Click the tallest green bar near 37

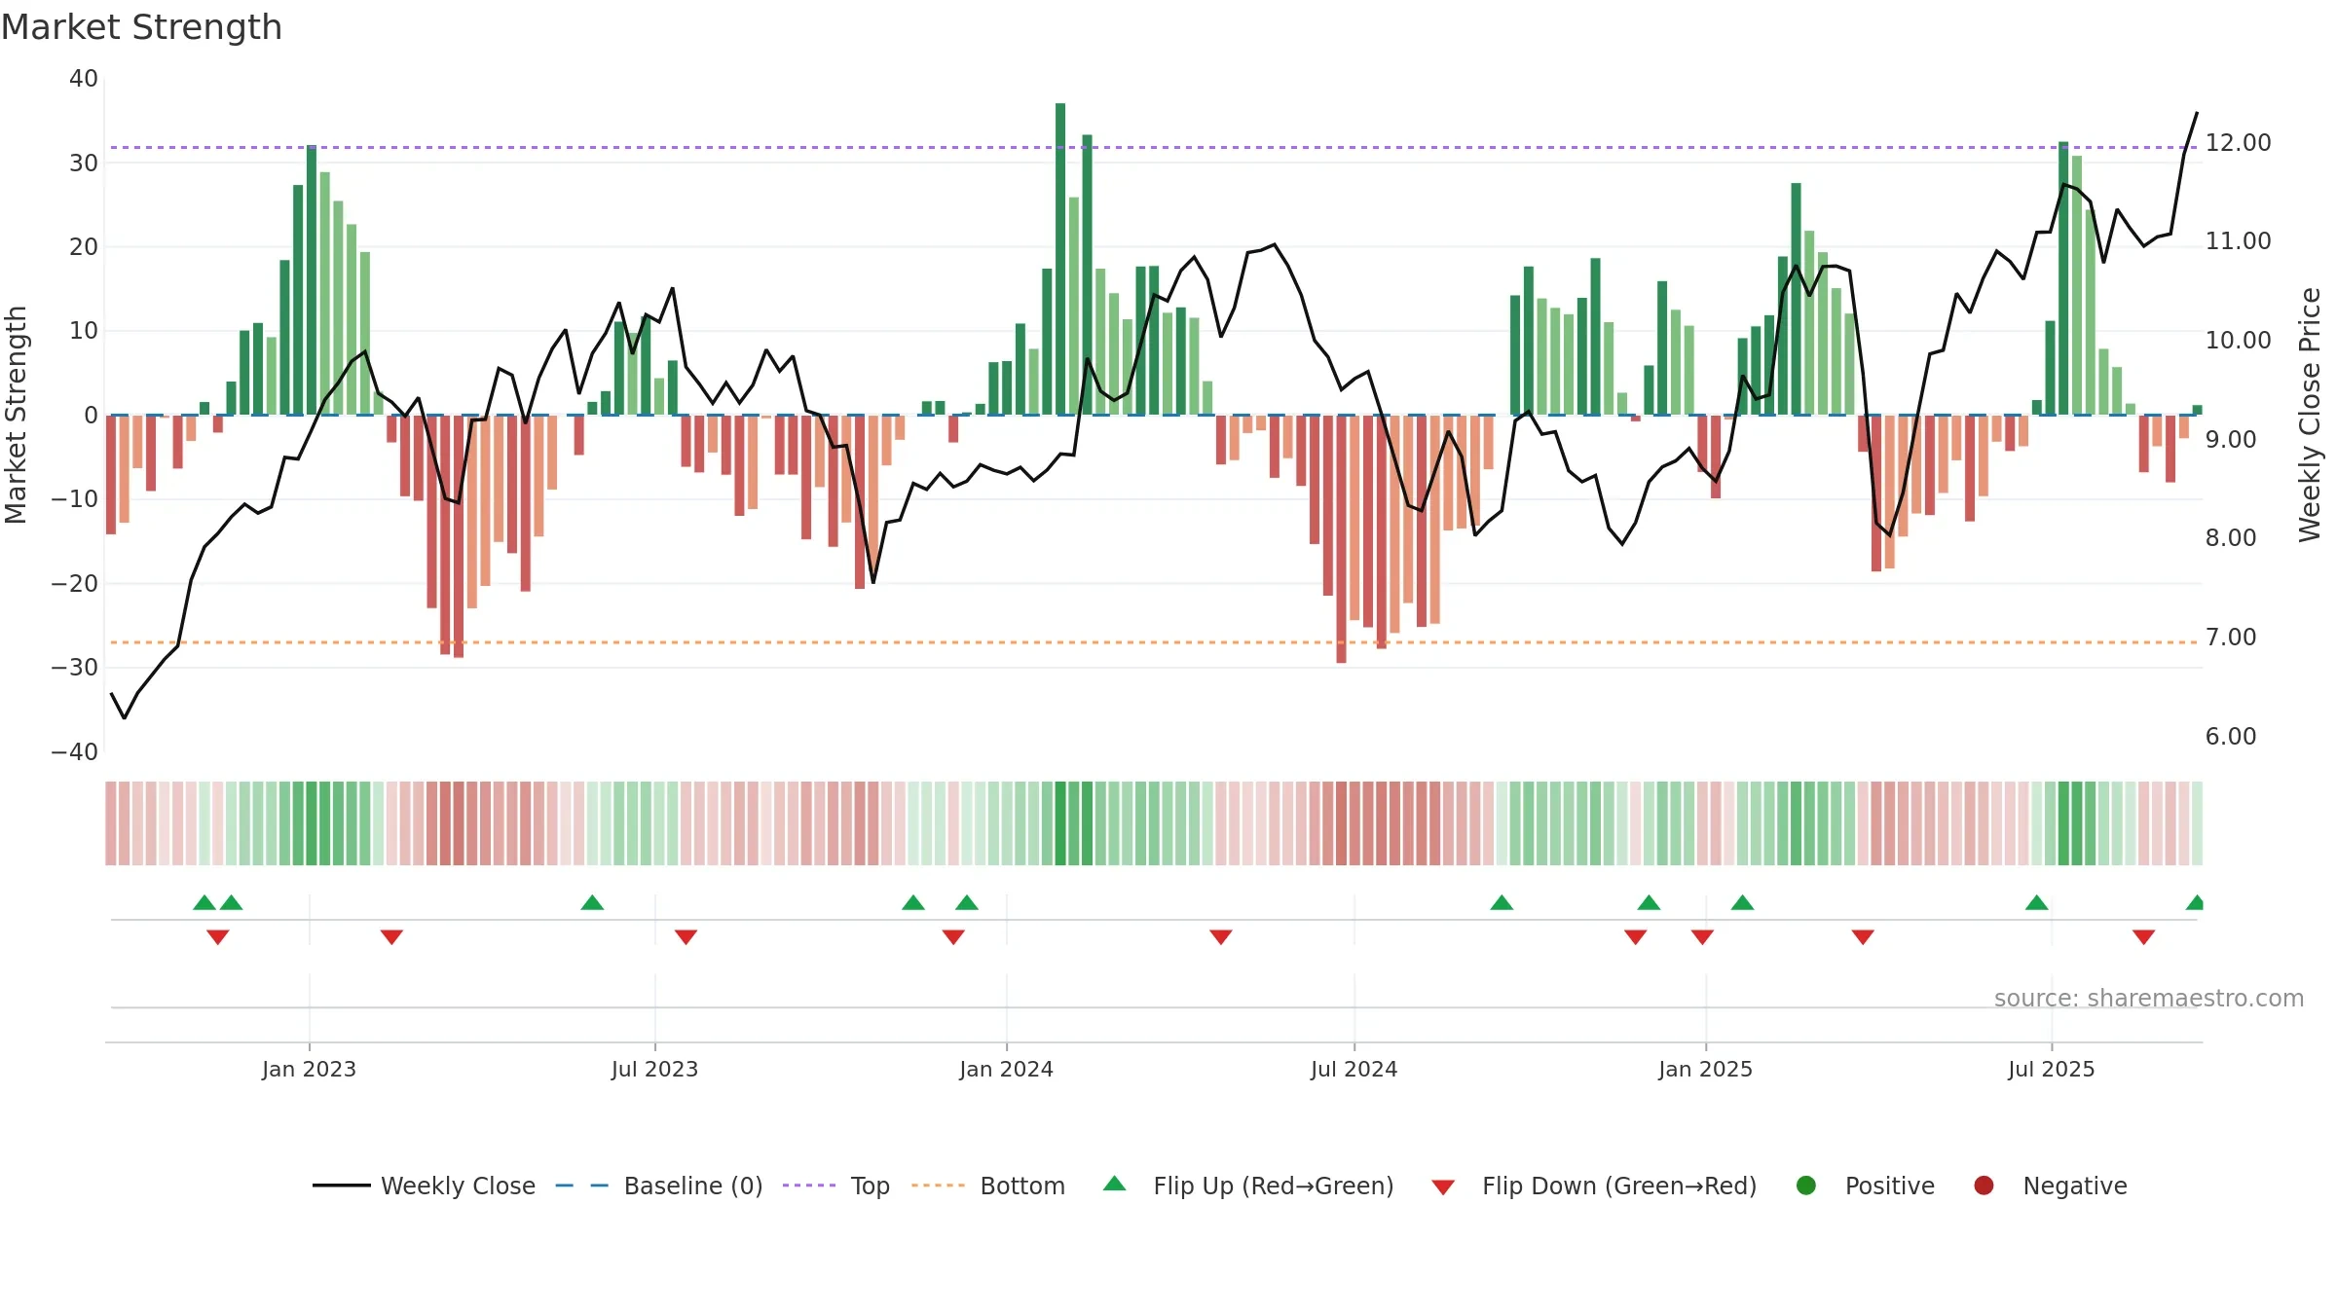click(x=1060, y=259)
